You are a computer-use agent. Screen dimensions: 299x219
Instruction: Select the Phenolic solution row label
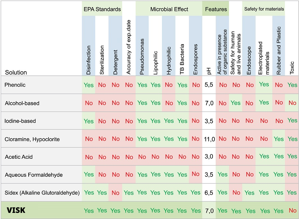15,85
